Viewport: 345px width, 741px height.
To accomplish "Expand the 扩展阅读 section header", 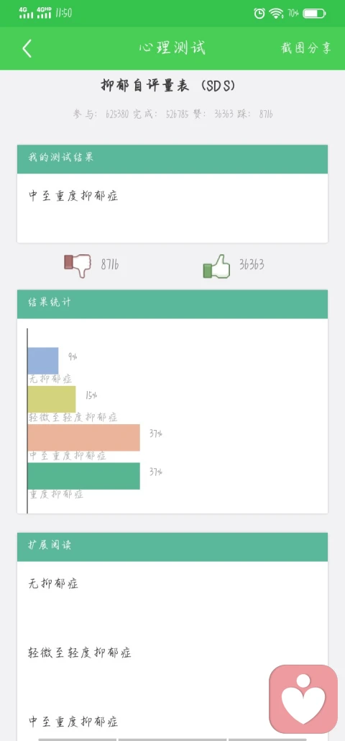I will point(172,547).
